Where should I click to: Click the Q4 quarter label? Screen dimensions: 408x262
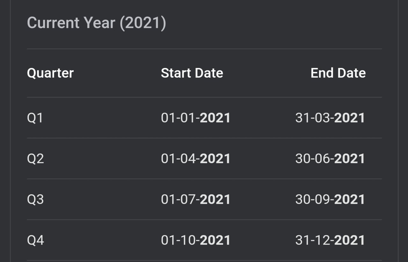(x=35, y=240)
